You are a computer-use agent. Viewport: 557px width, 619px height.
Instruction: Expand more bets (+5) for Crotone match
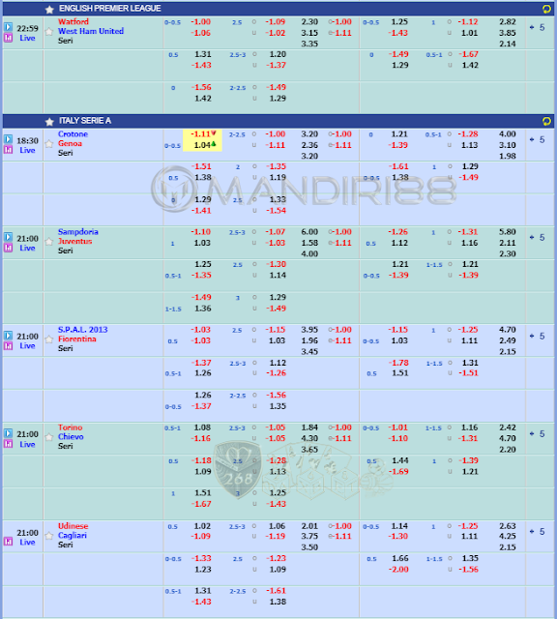tap(538, 139)
